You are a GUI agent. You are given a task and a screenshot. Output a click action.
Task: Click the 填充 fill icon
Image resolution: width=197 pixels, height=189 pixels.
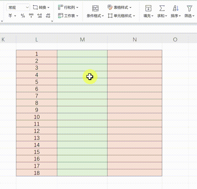[x=148, y=8]
